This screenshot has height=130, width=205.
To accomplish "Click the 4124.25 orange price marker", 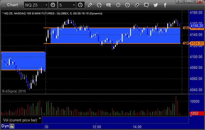I will [x=197, y=43].
